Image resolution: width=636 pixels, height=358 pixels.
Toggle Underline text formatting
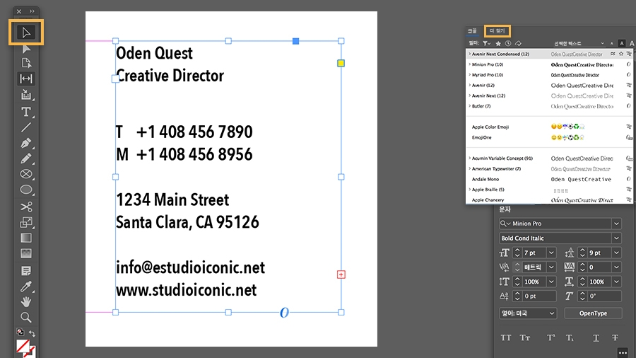(596, 337)
